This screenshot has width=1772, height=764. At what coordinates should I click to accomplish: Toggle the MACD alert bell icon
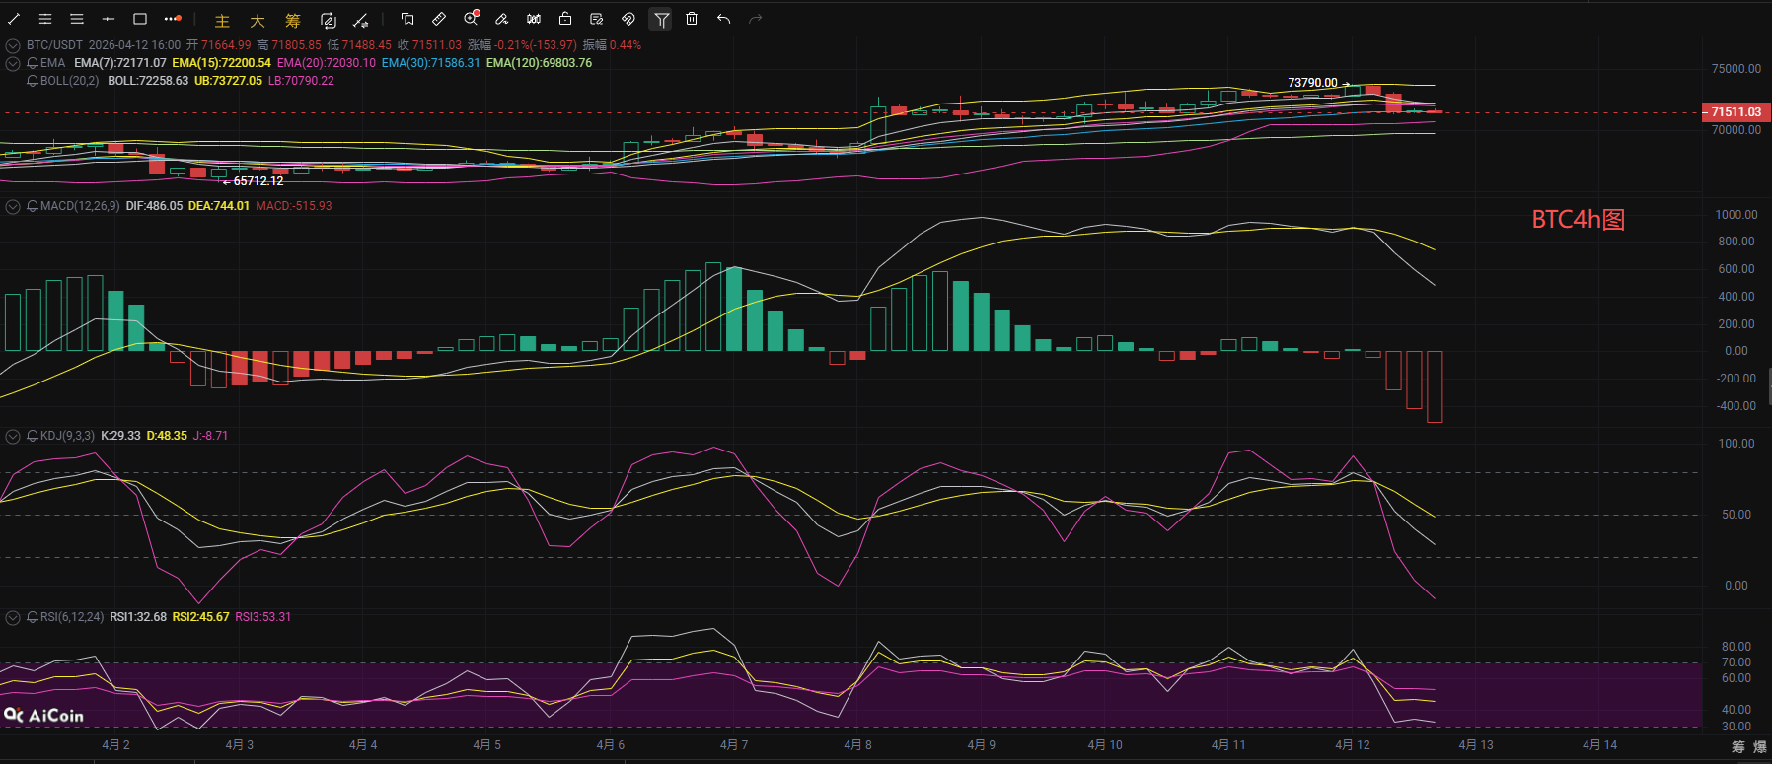tap(33, 206)
